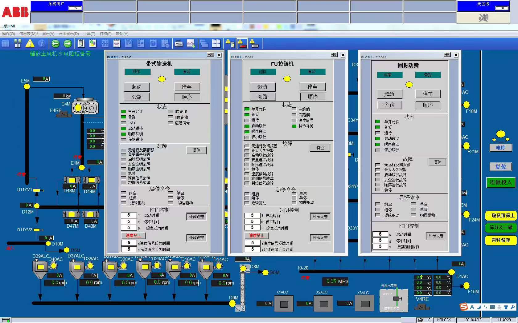Open the 显示(V) menu
The width and height of the screenshot is (518, 323).
[x=48, y=34]
